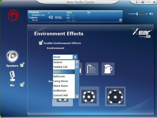Click the master volume slider handle
This screenshot has width=157, height=118.
click(x=137, y=14)
